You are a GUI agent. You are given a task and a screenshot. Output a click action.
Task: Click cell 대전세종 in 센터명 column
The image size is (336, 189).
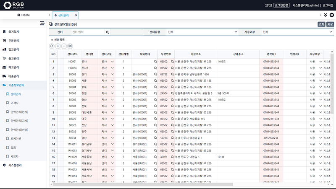pos(89,112)
